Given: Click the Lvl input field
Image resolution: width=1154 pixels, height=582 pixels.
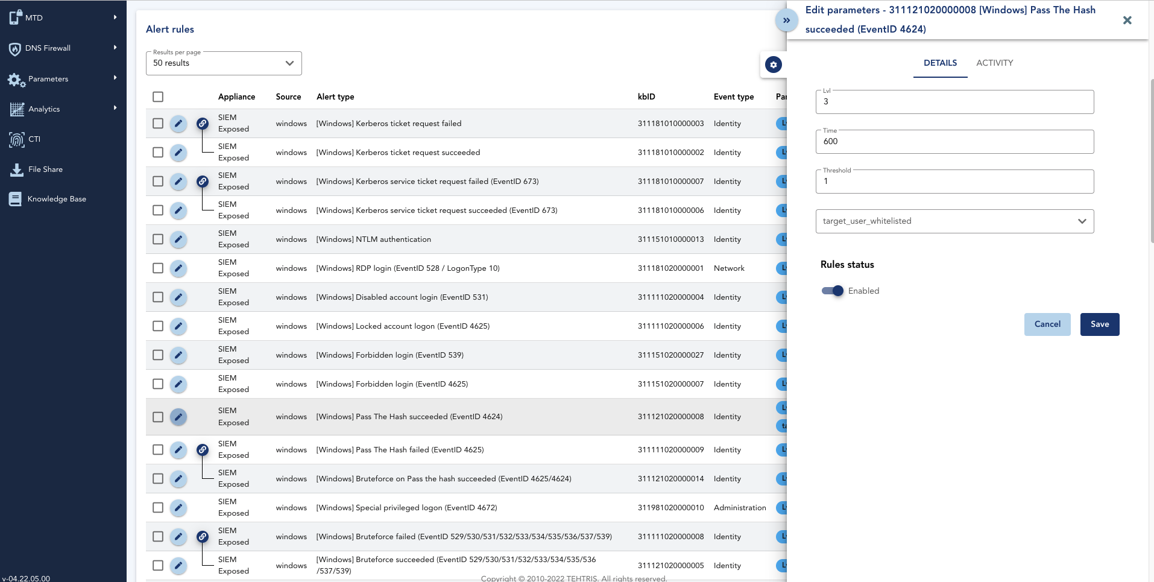Looking at the screenshot, I should [x=954, y=102].
